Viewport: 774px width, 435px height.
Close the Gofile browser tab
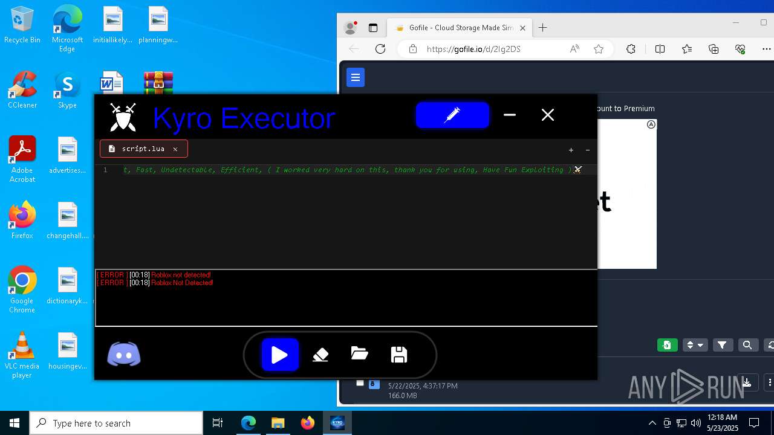523,28
